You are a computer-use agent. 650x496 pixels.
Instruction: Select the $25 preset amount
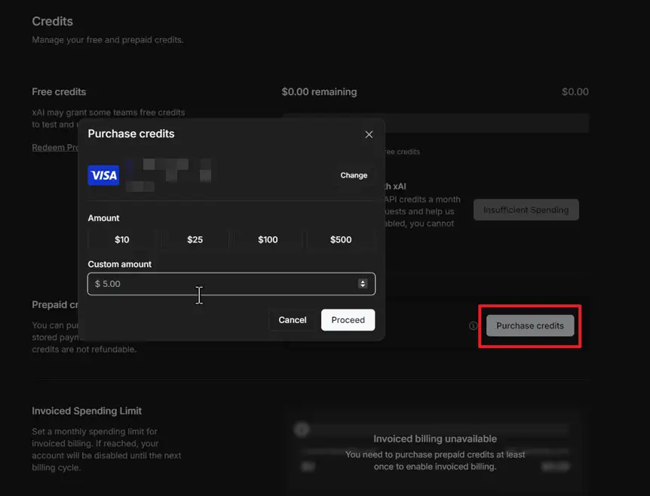[194, 239]
